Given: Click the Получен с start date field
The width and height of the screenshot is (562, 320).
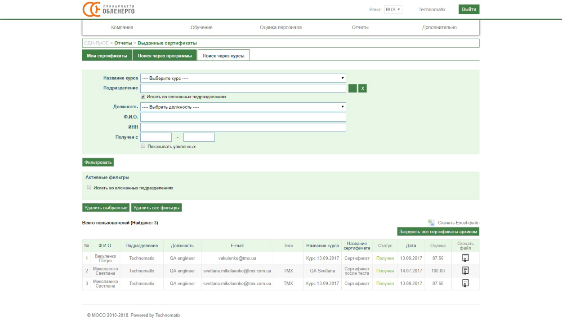Looking at the screenshot, I should click(156, 137).
